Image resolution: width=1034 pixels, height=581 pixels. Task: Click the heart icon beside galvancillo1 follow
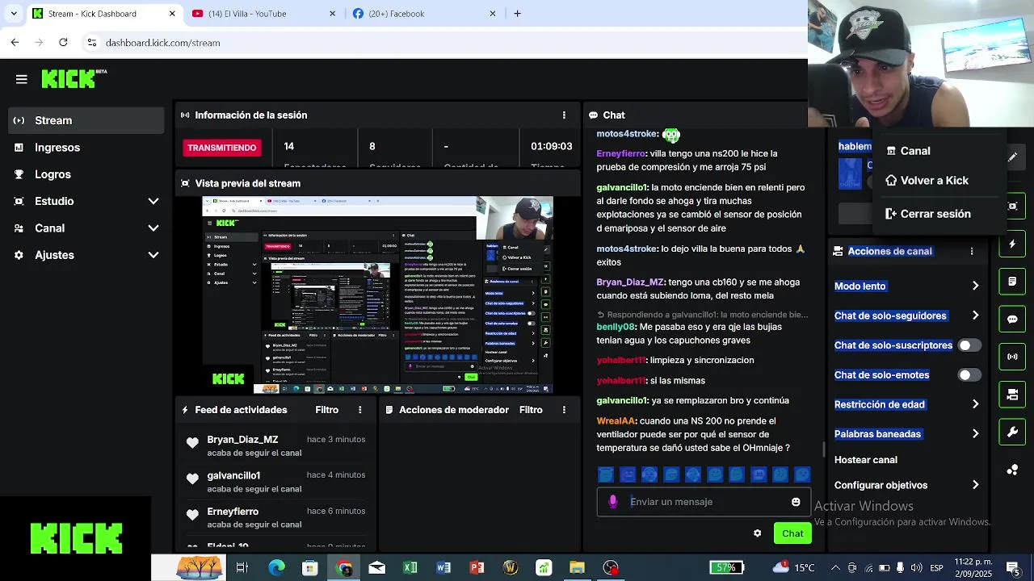coord(192,479)
